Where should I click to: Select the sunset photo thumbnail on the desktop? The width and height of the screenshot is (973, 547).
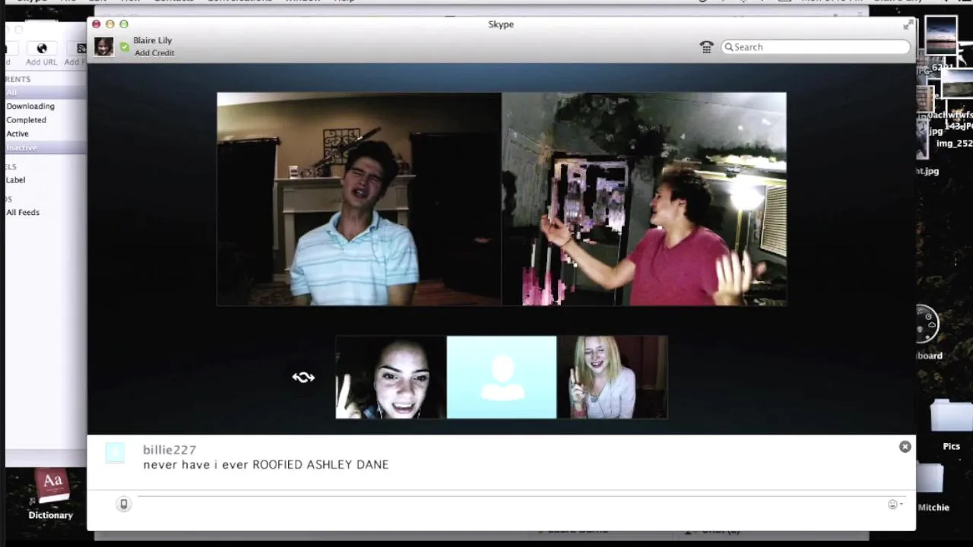click(941, 36)
